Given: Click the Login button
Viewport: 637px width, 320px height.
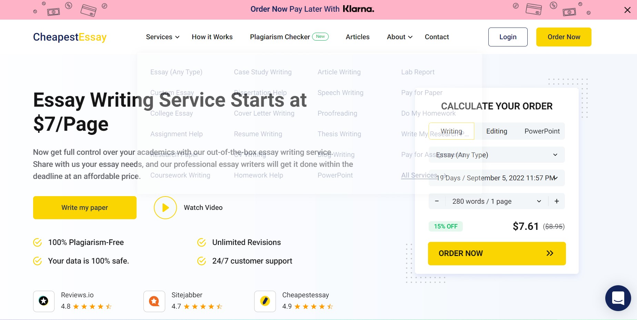Looking at the screenshot, I should [508, 37].
